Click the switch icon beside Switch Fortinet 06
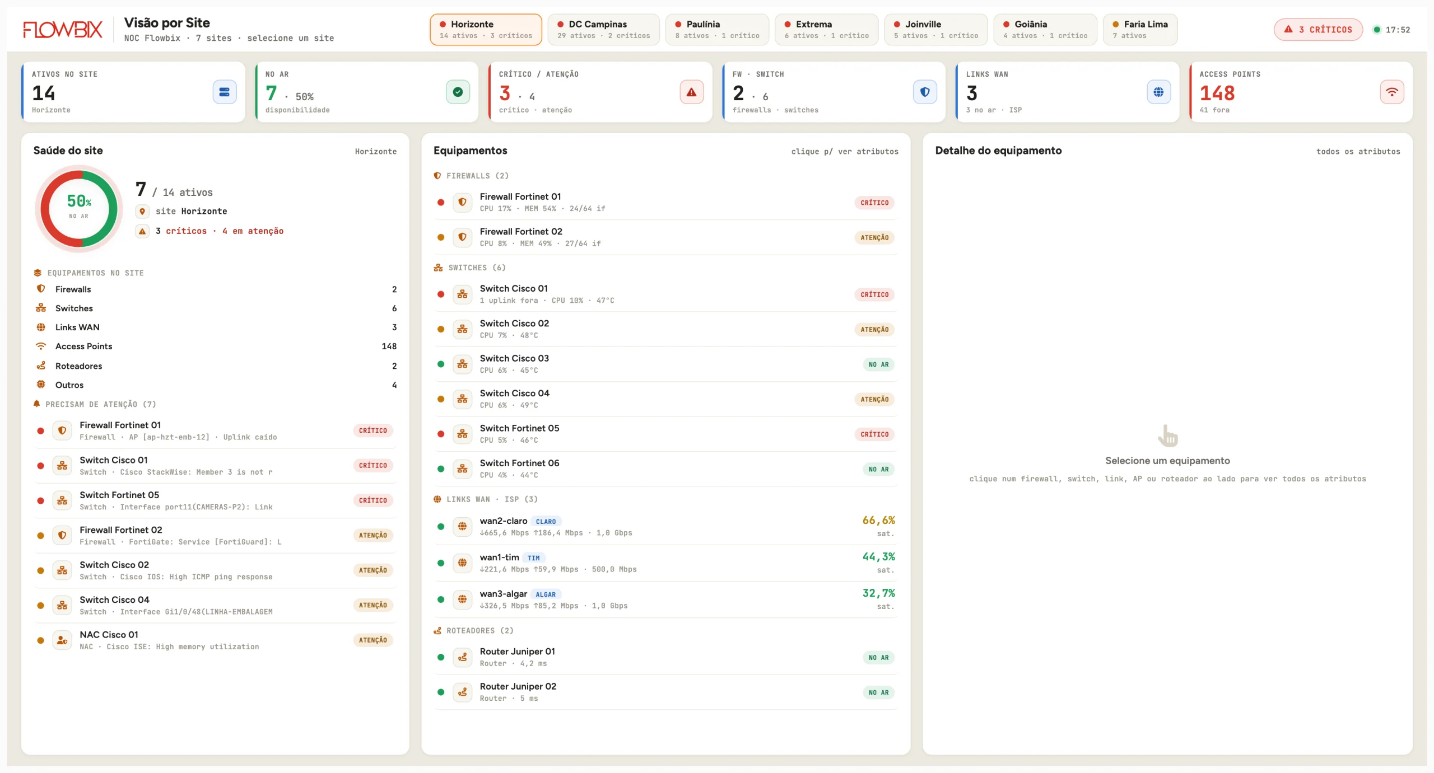The image size is (1434, 773). [462, 469]
